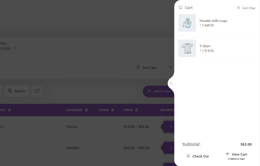Click Cart Clear in the background toolbar
The height and width of the screenshot is (166, 260).
(147, 67)
